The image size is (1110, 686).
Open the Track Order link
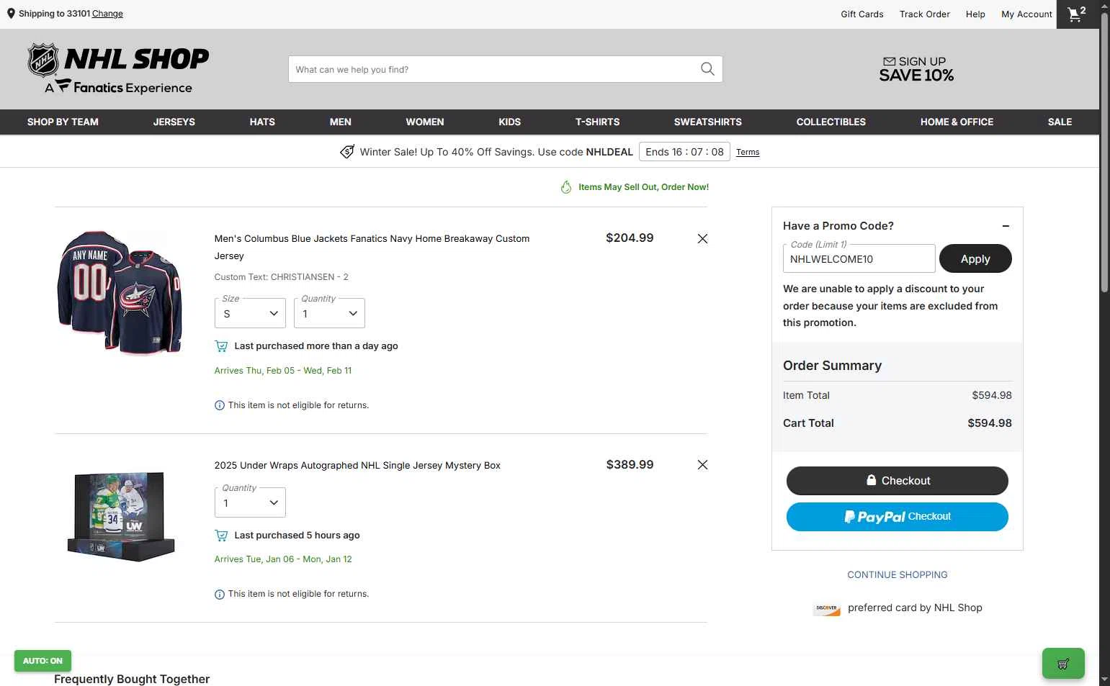click(x=925, y=14)
